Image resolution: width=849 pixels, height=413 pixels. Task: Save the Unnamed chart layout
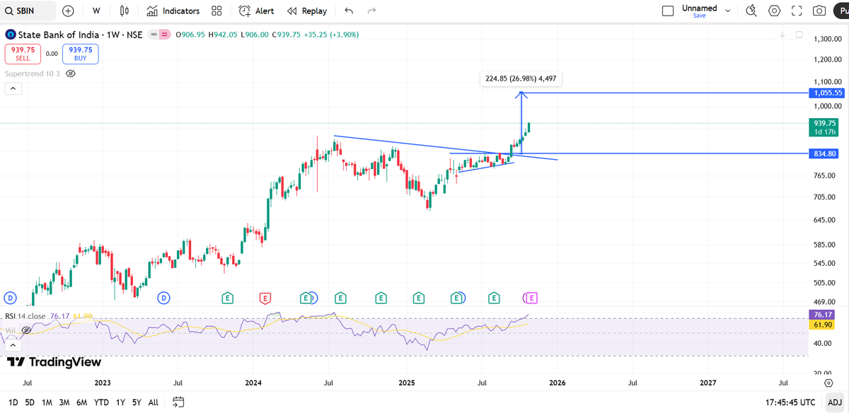point(699,15)
